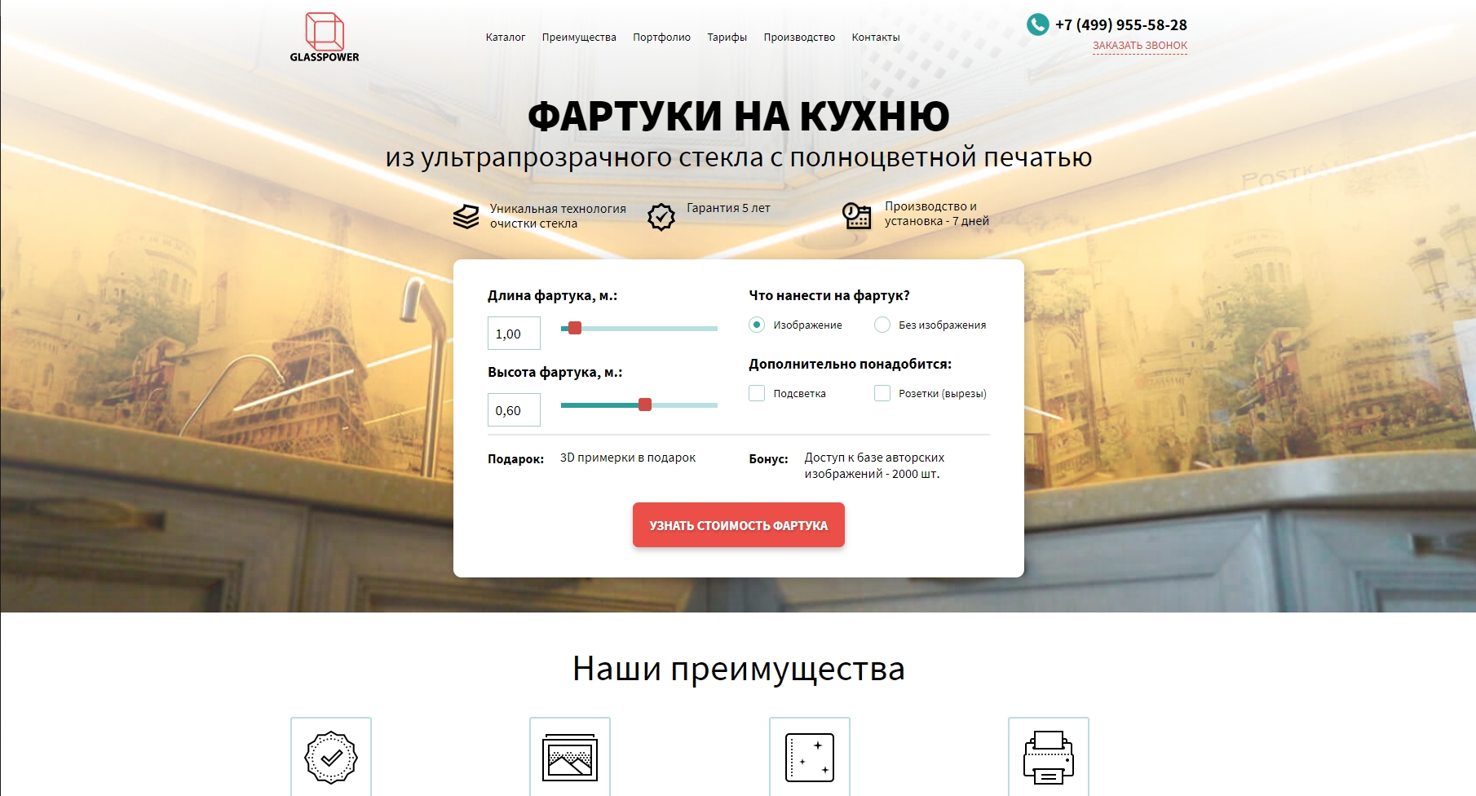Click the Гарантия 5 лет text
The width and height of the screenshot is (1476, 796).
(x=728, y=208)
